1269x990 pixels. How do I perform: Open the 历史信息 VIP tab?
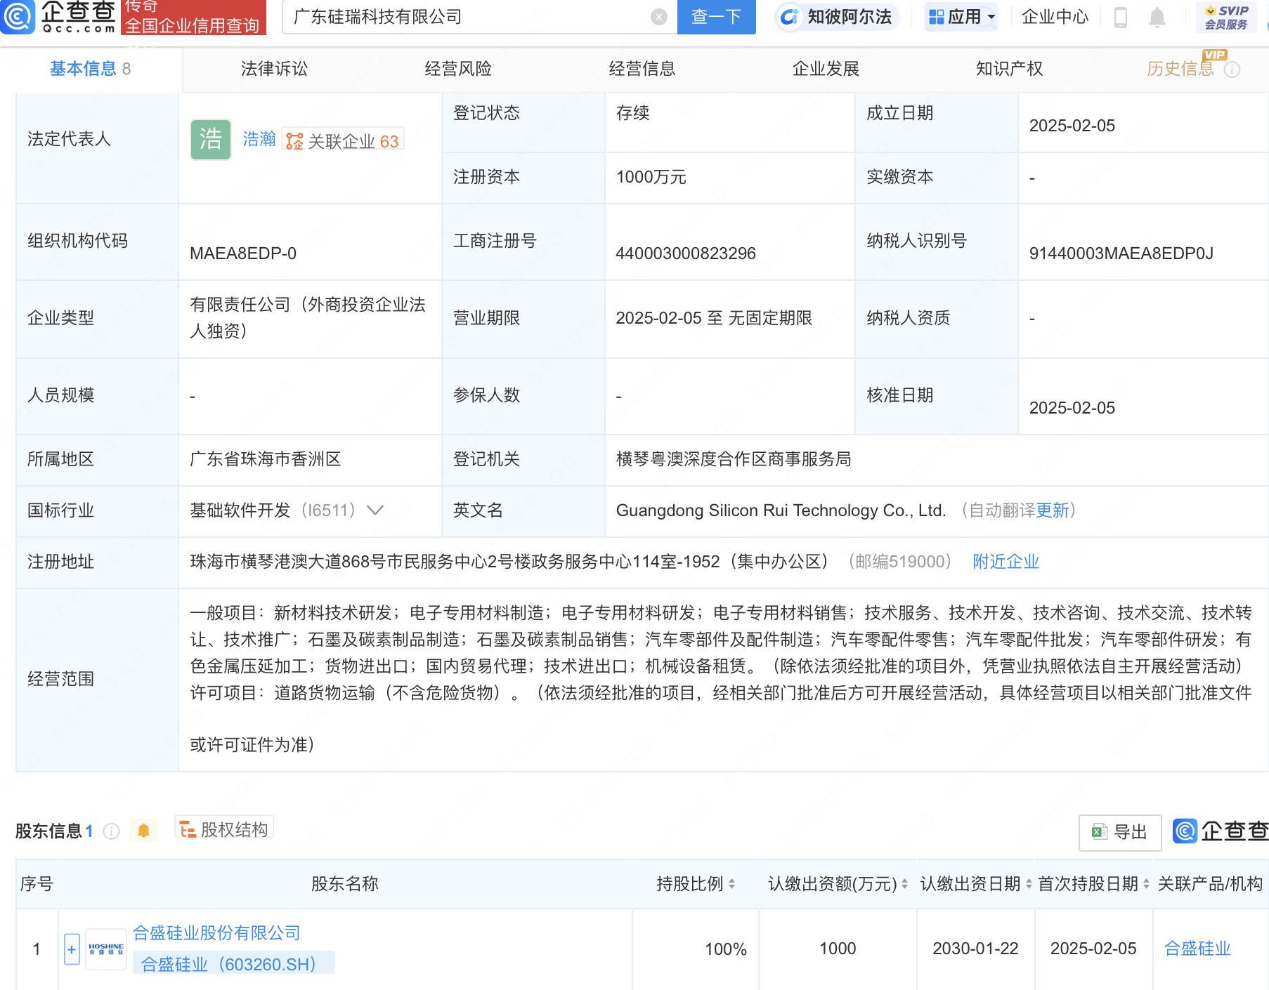[1180, 69]
